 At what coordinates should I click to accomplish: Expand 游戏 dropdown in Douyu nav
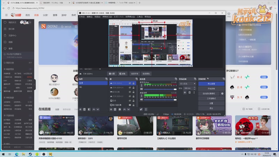tap(64, 15)
